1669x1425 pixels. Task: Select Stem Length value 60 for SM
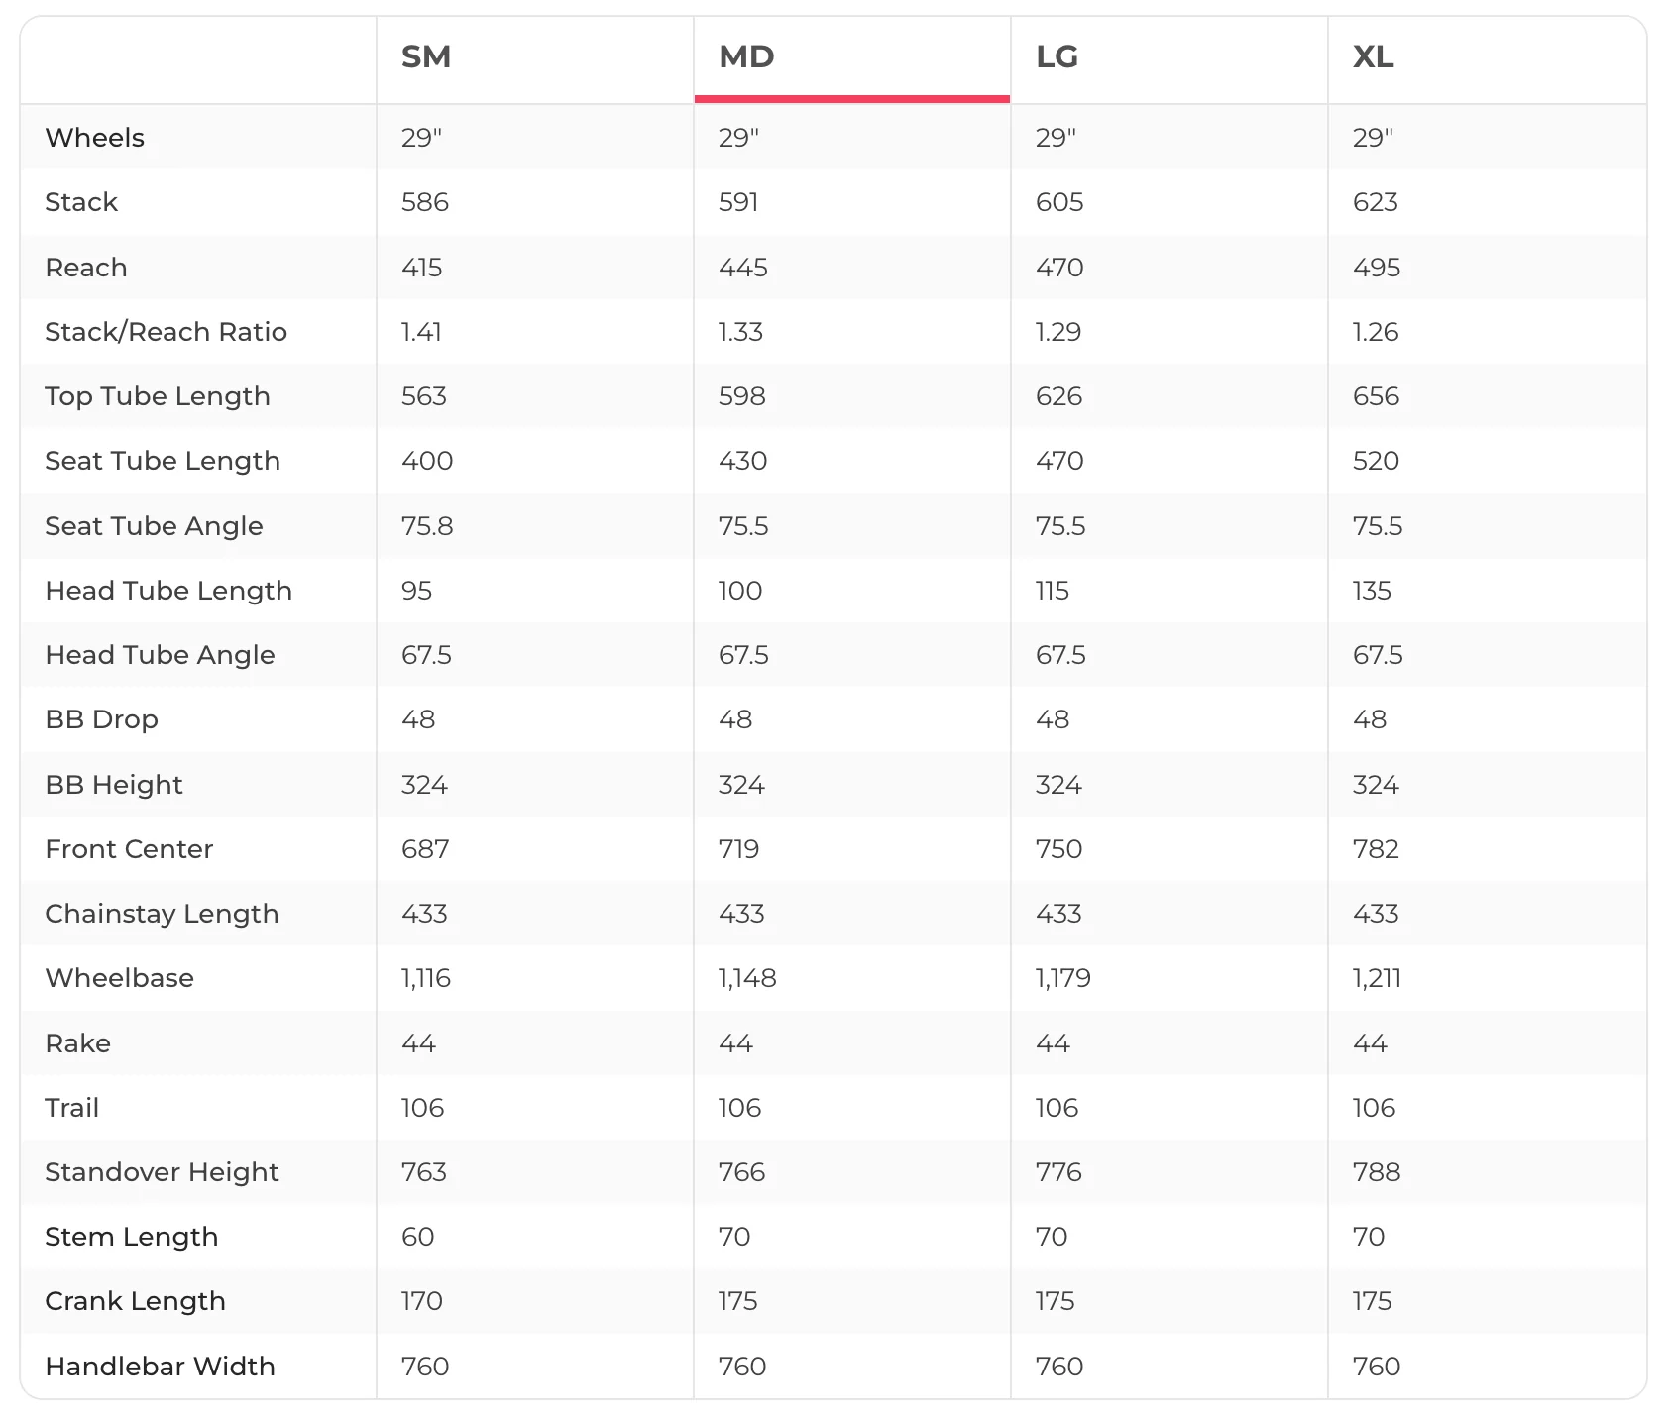coord(418,1237)
